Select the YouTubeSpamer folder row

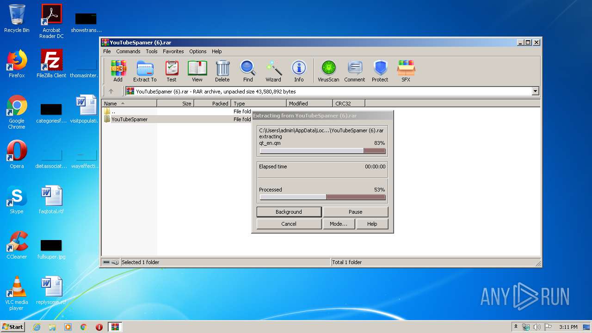(x=177, y=119)
